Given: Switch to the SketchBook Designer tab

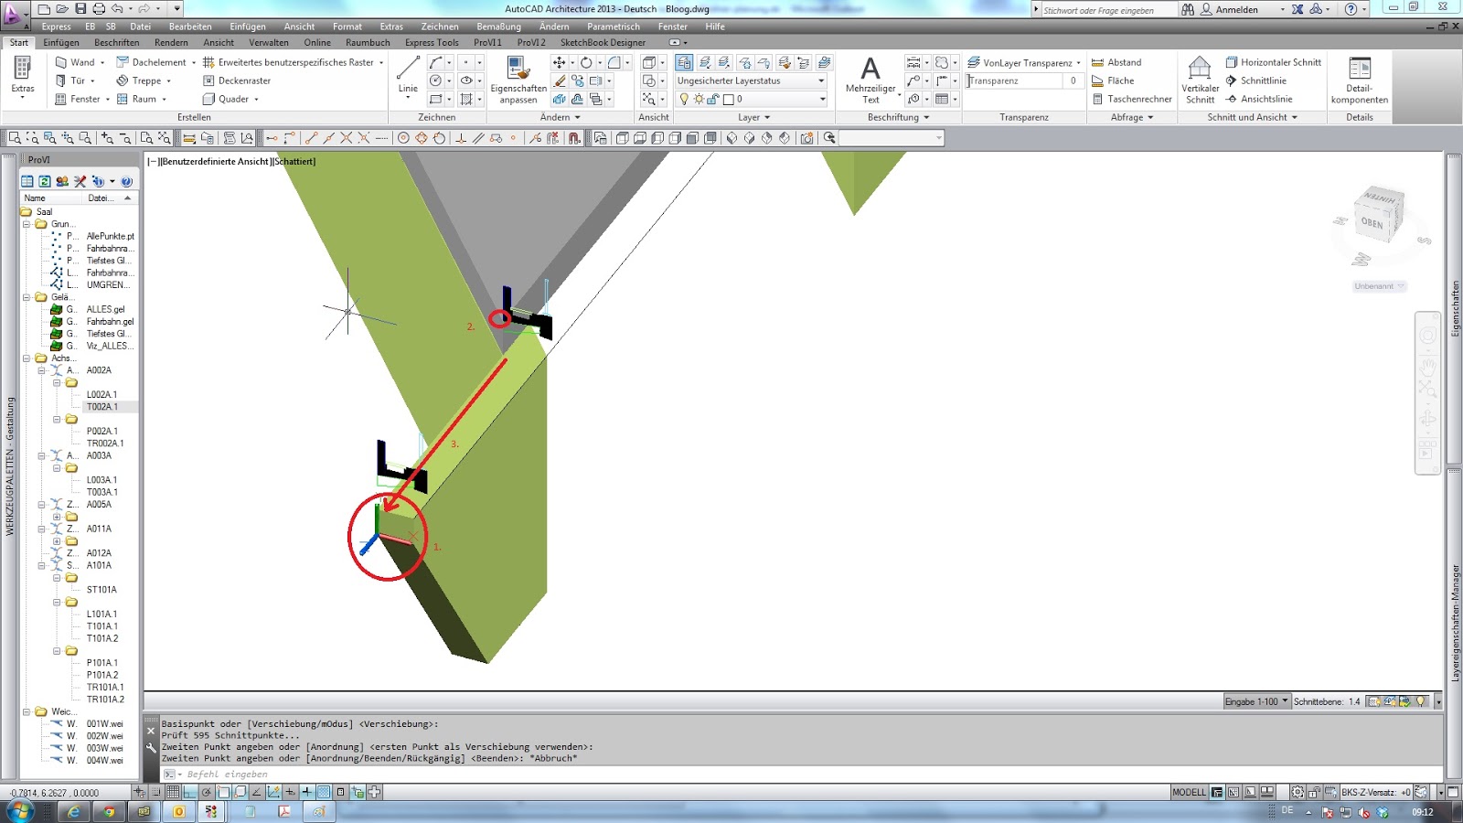Looking at the screenshot, I should click(x=603, y=42).
